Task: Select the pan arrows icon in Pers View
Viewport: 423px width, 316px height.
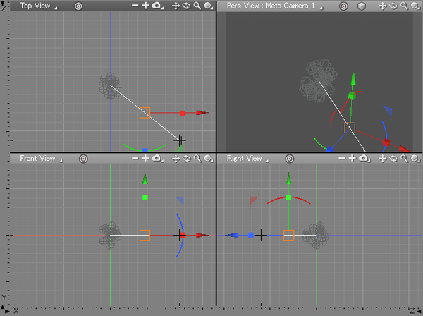Action: 383,6
